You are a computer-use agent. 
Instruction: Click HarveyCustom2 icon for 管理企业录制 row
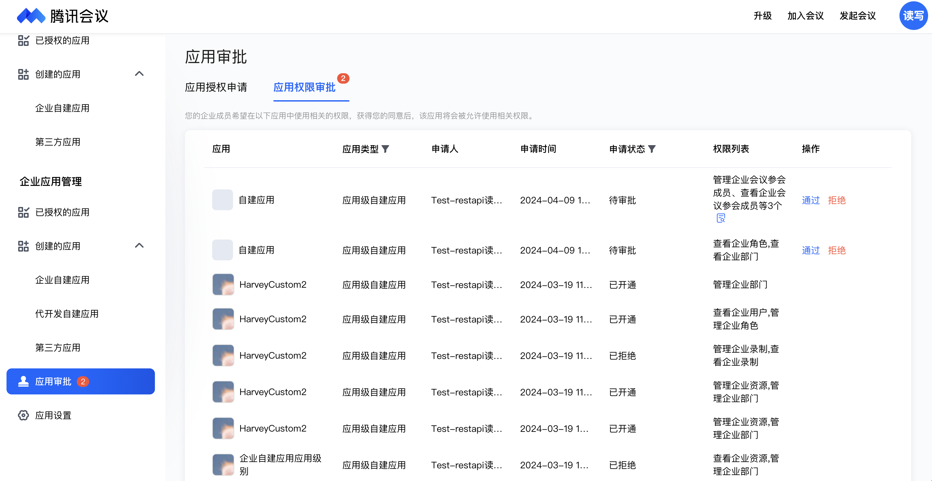click(223, 355)
